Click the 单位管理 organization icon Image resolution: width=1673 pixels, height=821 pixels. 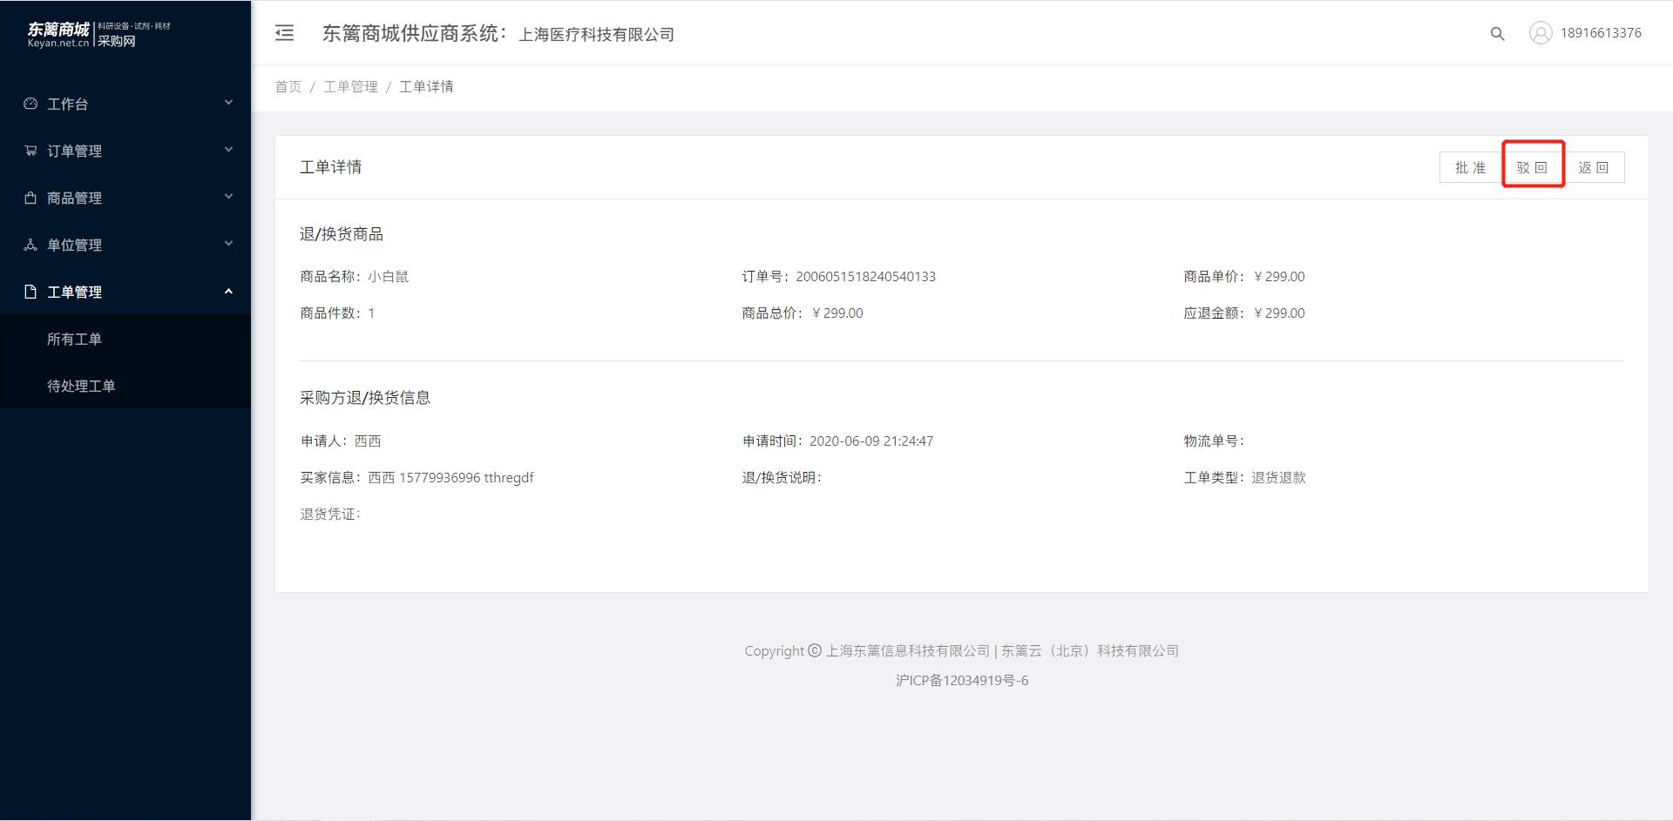point(30,245)
